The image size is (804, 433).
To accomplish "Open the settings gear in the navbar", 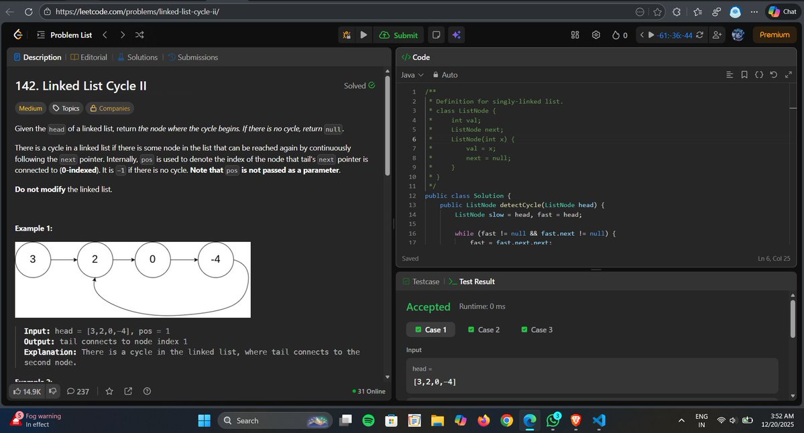I will pyautogui.click(x=596, y=35).
